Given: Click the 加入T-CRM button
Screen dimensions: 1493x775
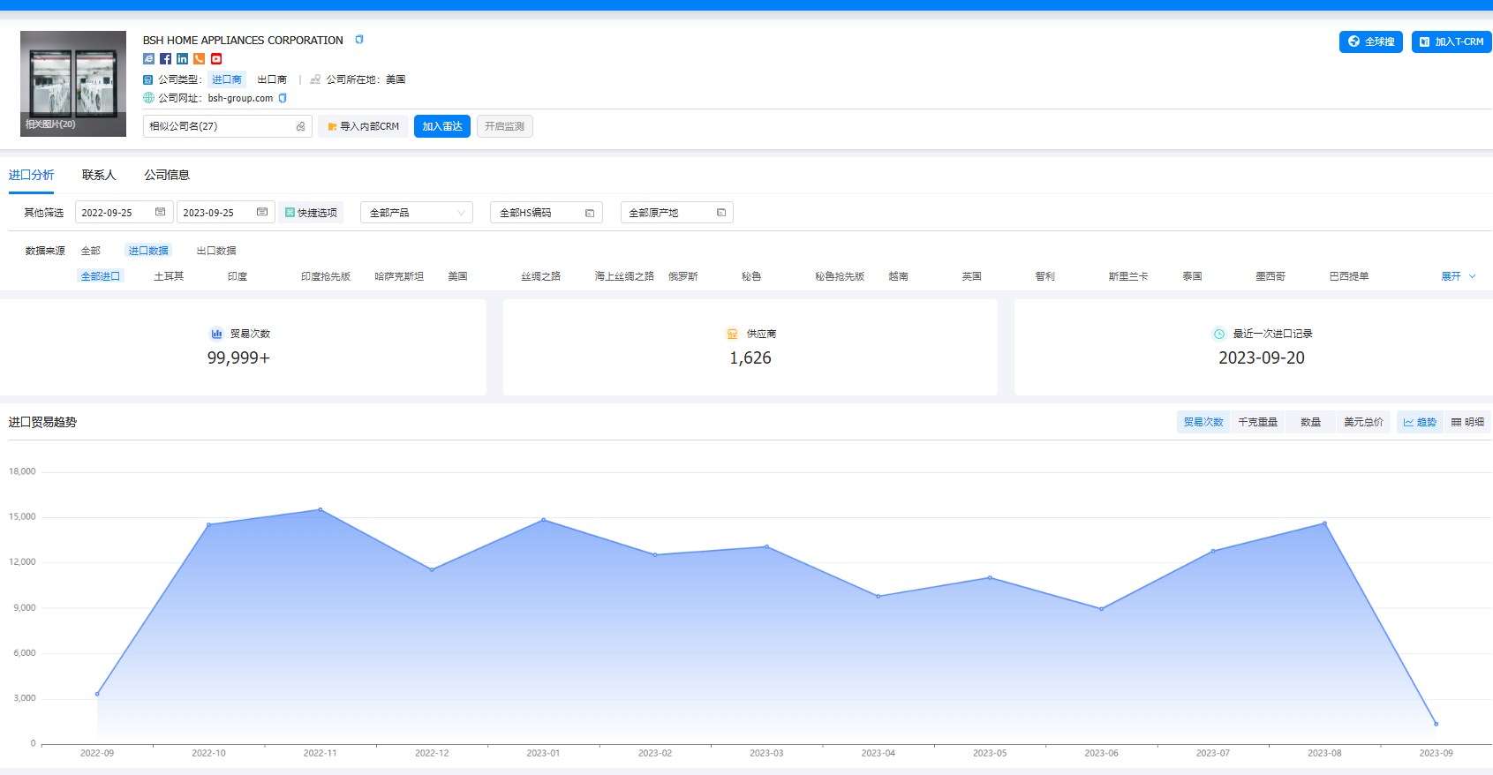Looking at the screenshot, I should tap(1452, 41).
